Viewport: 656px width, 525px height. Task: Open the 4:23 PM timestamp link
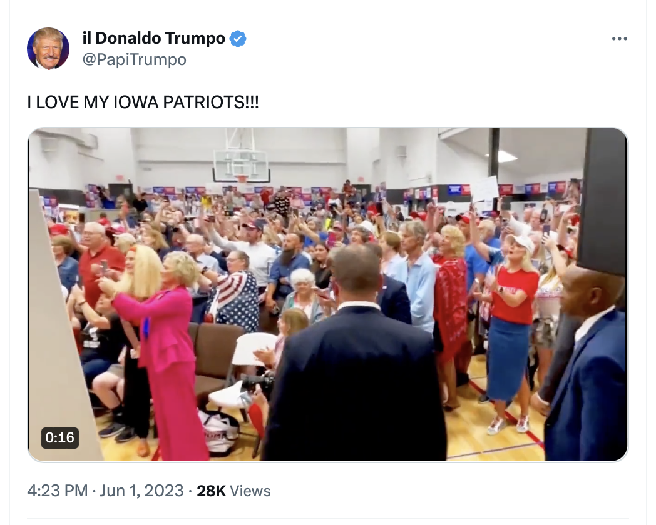click(58, 491)
